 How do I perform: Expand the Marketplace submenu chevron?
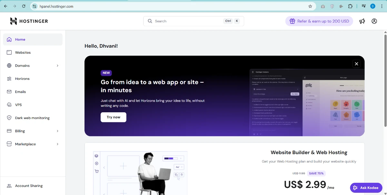point(58,144)
